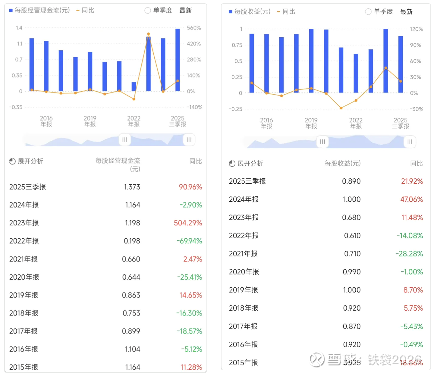This screenshot has width=434, height=373.
Task: Click 最新 in EPS panel
Action: (x=406, y=12)
